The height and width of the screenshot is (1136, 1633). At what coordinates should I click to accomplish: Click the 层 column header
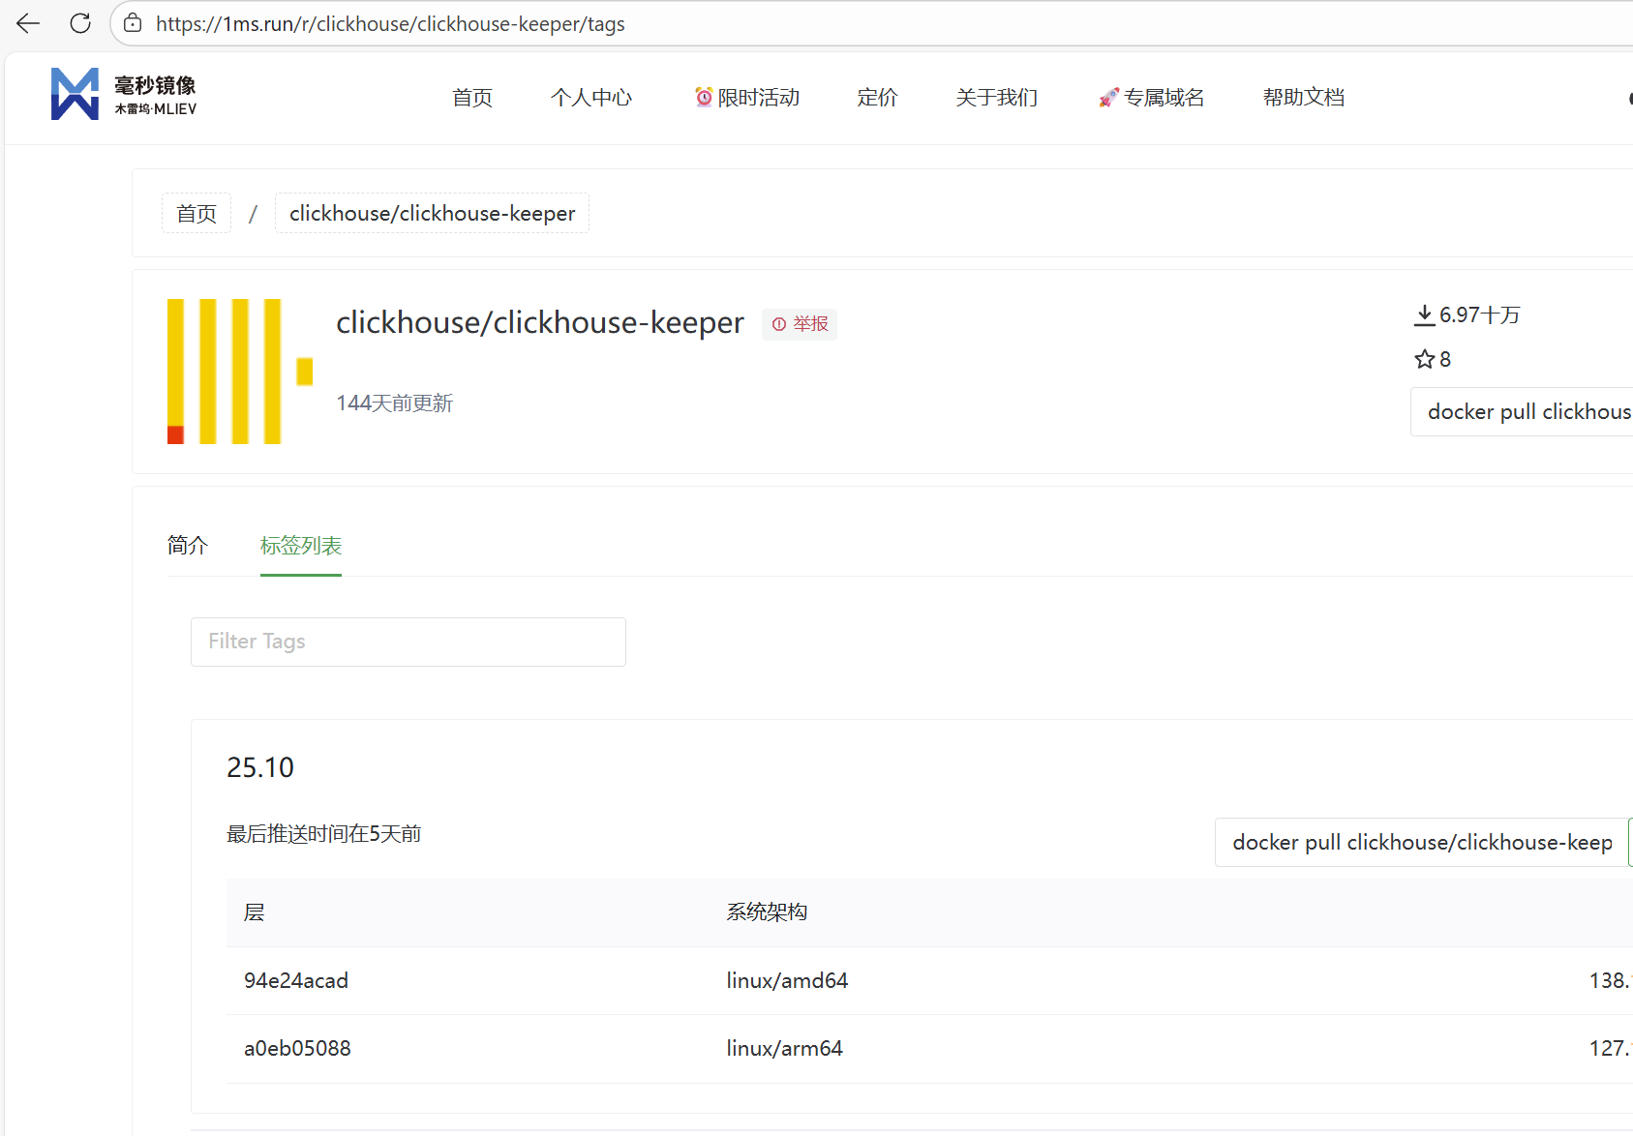coord(255,912)
